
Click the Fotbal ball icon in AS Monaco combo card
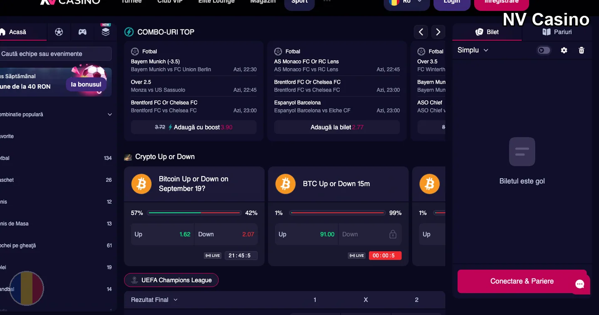pos(278,52)
